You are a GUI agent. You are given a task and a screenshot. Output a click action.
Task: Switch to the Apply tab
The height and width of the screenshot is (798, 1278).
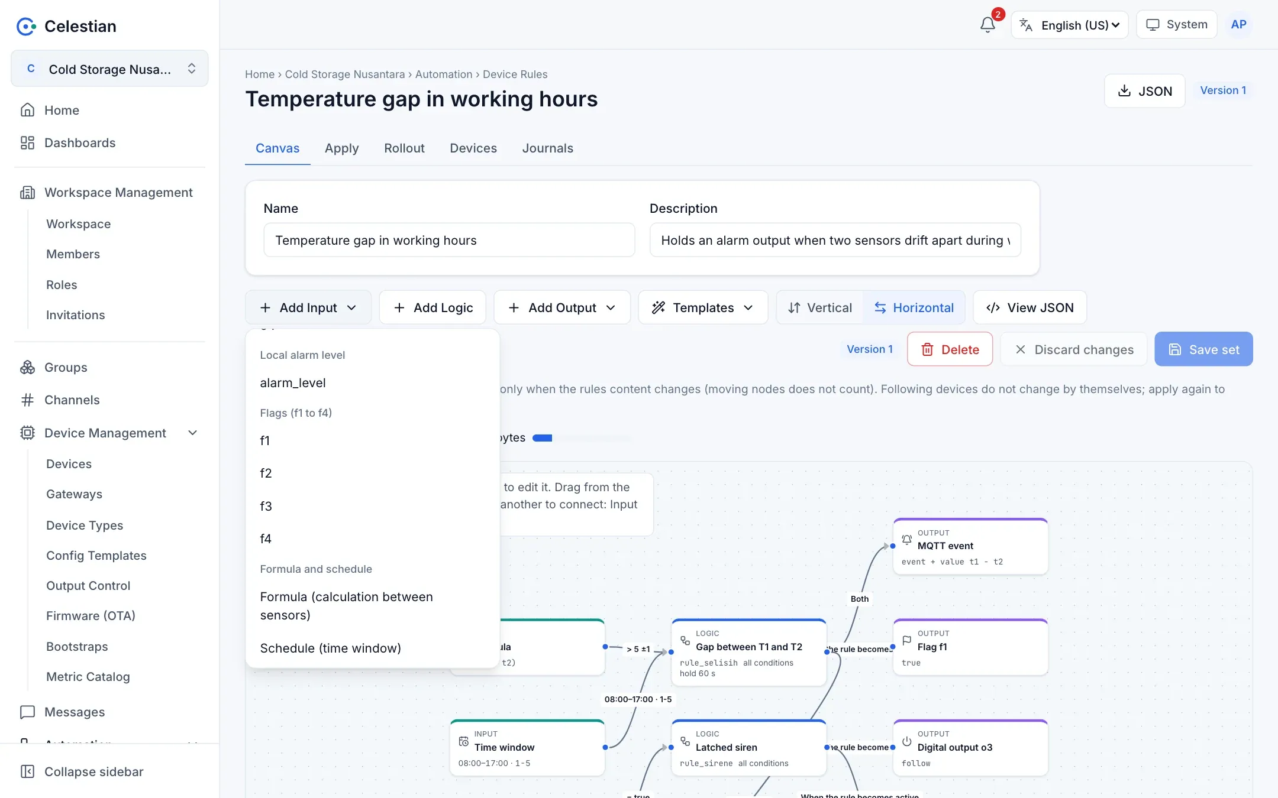[x=341, y=148]
